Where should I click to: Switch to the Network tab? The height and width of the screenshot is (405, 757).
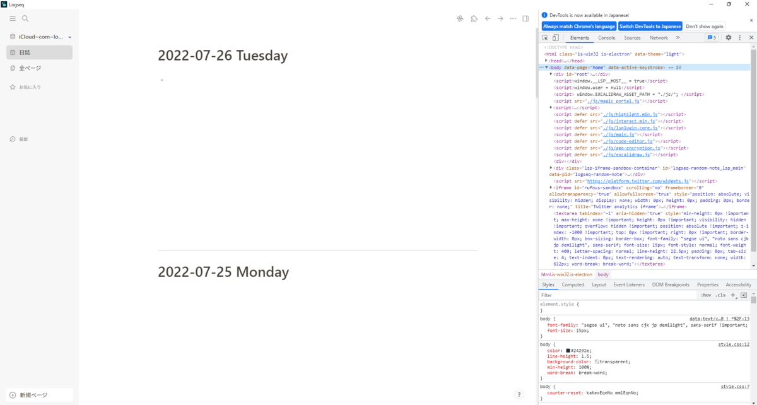coord(659,38)
